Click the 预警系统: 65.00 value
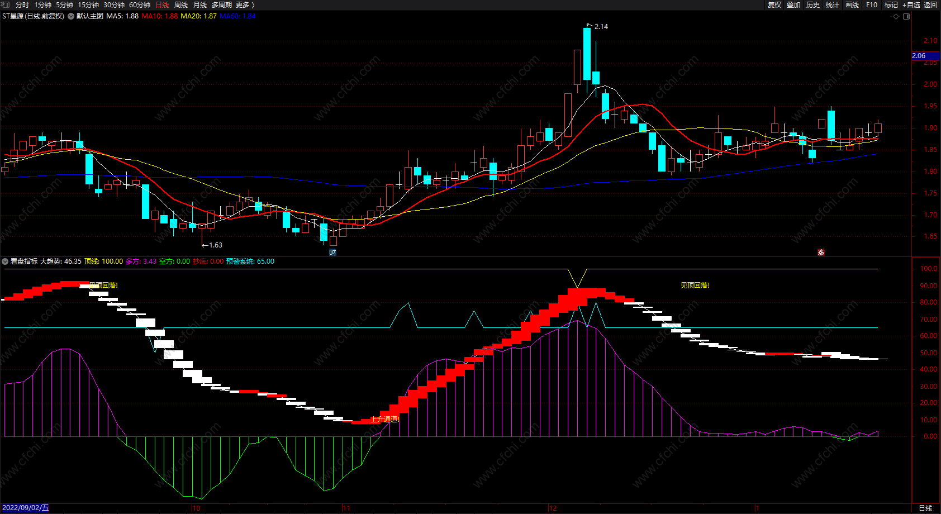941x514 pixels. [250, 261]
